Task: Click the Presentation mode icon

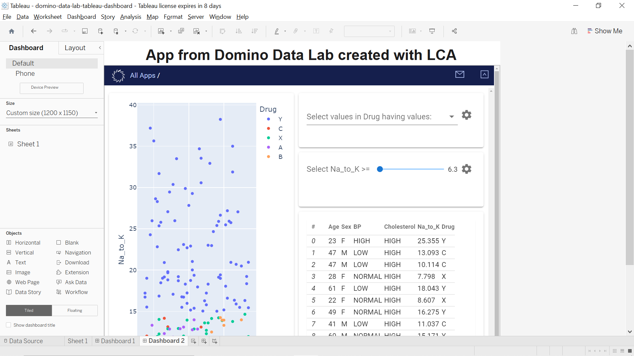Action: tap(432, 31)
